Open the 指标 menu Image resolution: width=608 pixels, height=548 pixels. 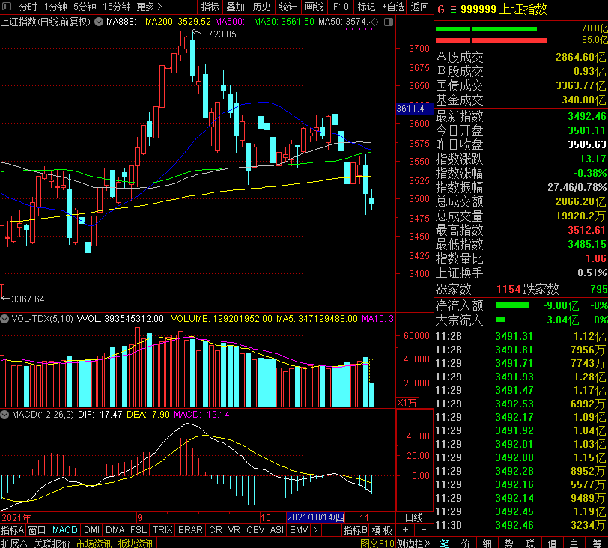point(210,7)
